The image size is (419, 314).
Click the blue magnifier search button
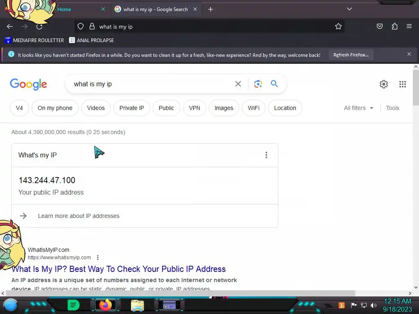tap(274, 84)
